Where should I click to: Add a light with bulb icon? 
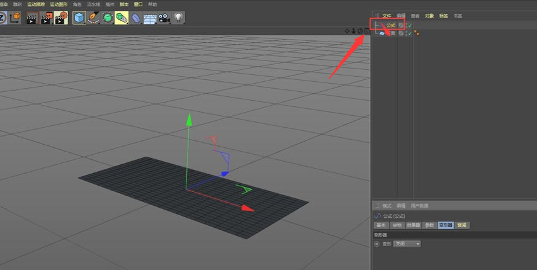(x=178, y=18)
